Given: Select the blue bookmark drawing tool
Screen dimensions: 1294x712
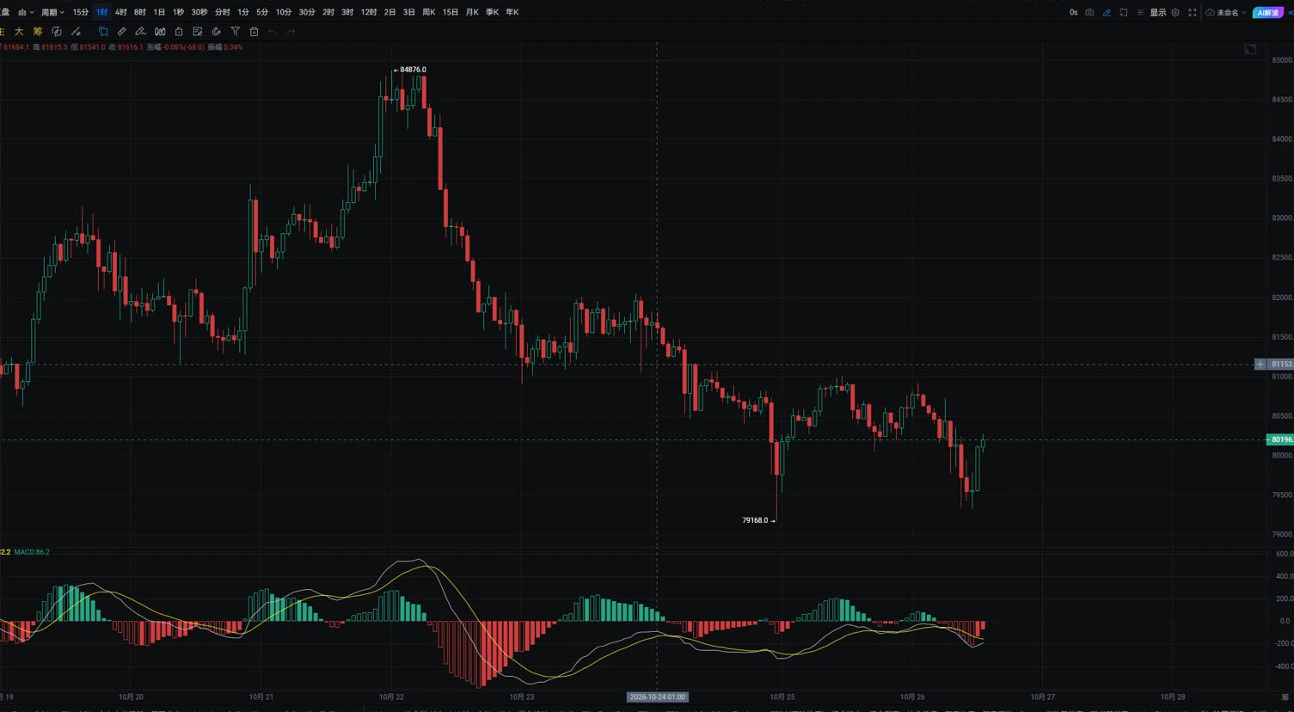Looking at the screenshot, I should (x=103, y=32).
